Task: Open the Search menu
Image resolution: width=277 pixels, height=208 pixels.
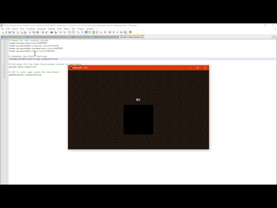Action: [x=15, y=29]
